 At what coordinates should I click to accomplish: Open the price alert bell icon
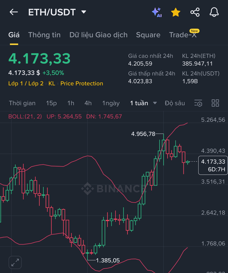[214, 12]
